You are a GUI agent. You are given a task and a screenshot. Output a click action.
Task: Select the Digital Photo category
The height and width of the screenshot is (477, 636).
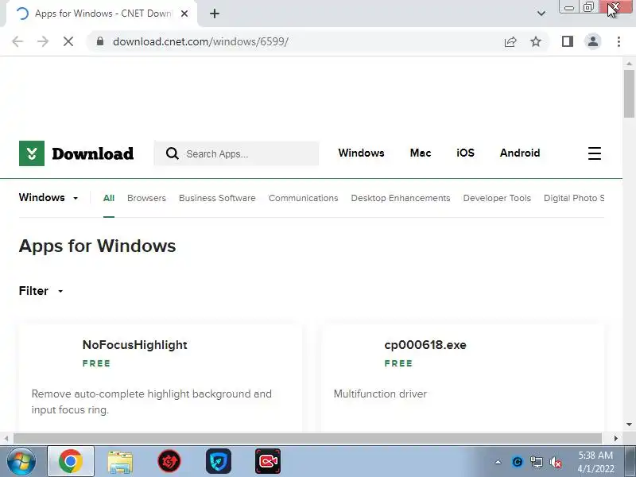click(574, 198)
